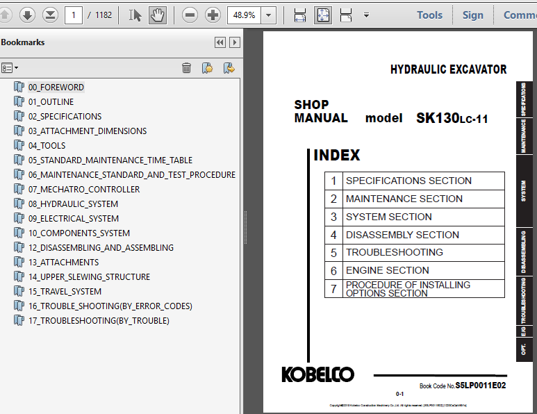The height and width of the screenshot is (414, 537).
Task: Open bookmarks options menu
Action: coord(9,68)
